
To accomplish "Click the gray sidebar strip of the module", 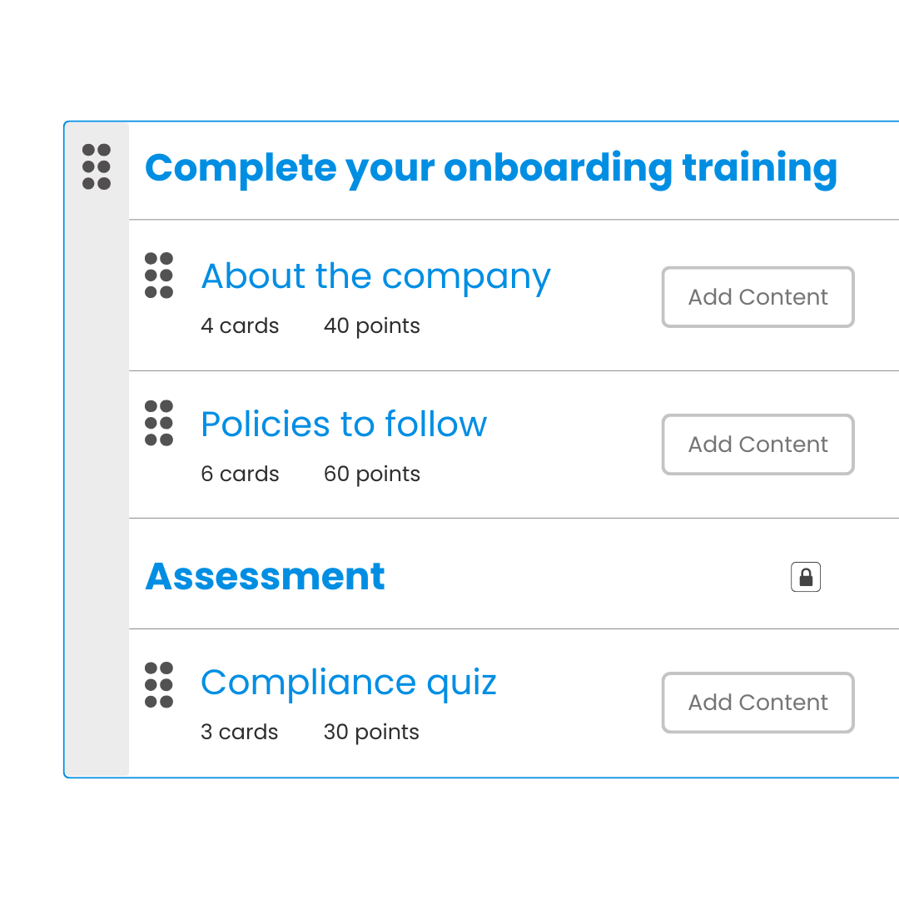I will 97,482.
